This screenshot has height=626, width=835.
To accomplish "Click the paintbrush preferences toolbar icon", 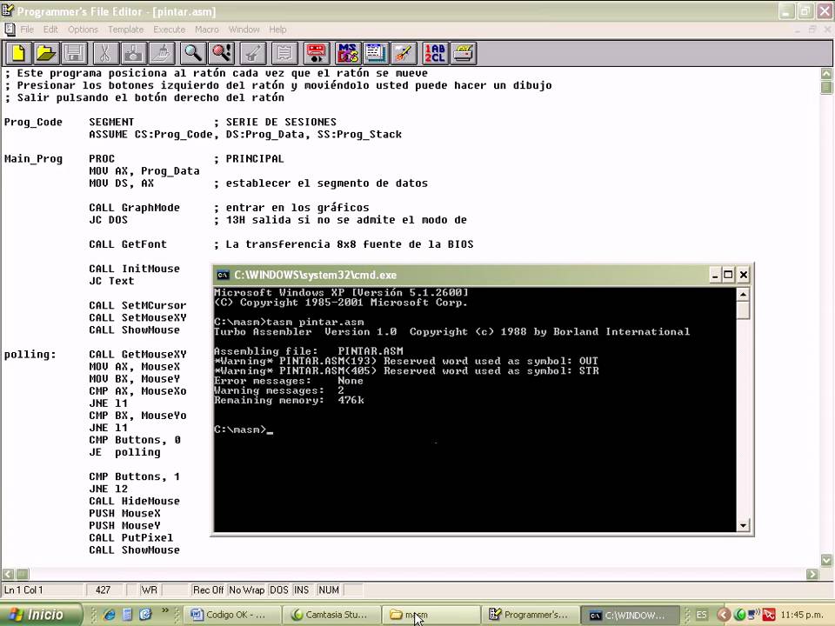I will tap(404, 53).
